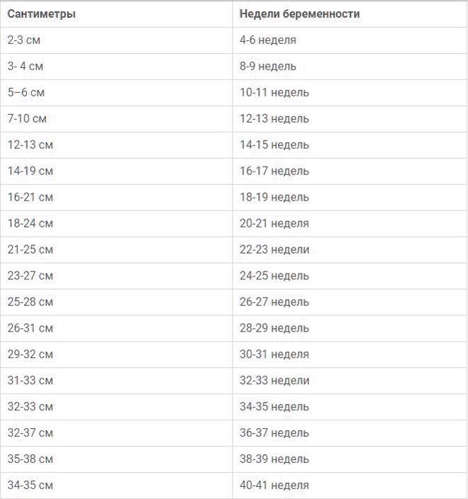Select the 12-13 недель cell

[x=350, y=119]
